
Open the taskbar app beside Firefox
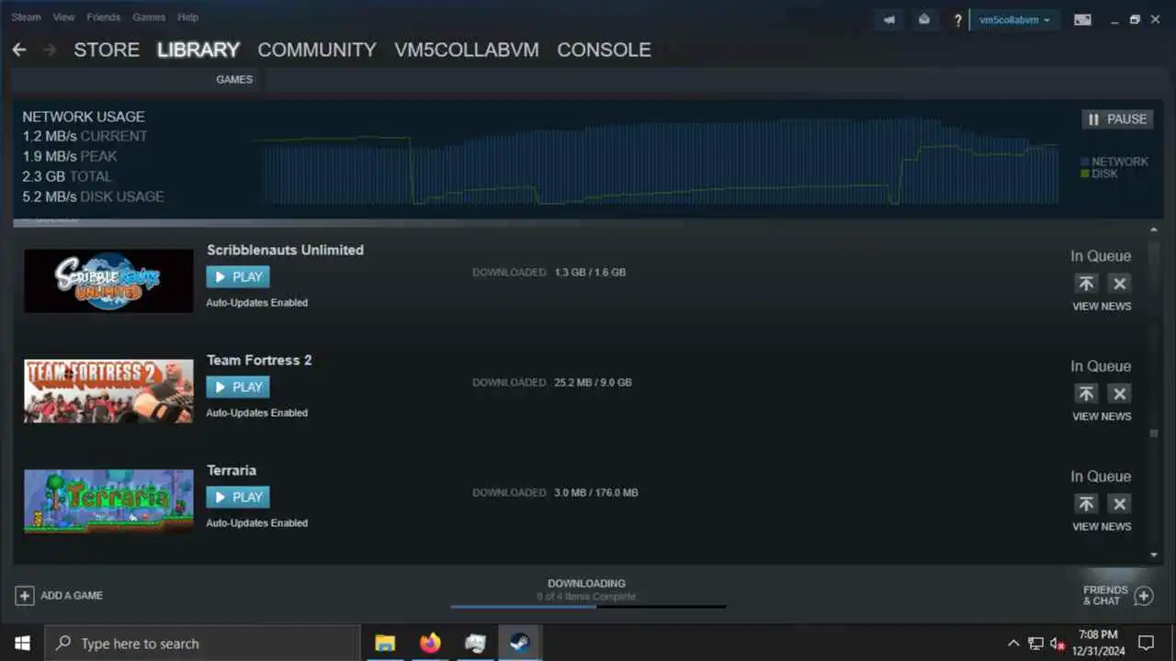click(x=475, y=643)
